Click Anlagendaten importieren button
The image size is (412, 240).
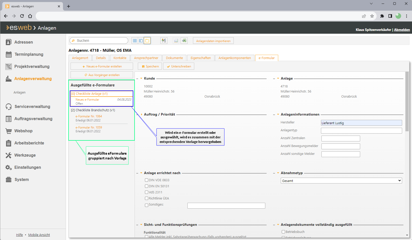pyautogui.click(x=213, y=41)
